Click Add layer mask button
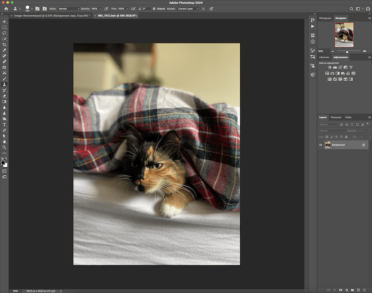Image resolution: width=372 pixels, height=293 pixels. [x=341, y=290]
